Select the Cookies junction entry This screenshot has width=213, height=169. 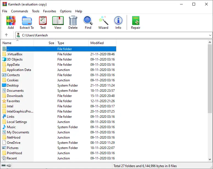pos(59,80)
